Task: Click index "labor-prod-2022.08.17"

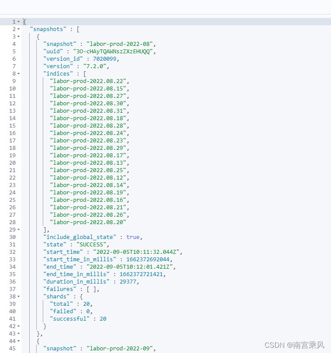Action: coord(88,156)
